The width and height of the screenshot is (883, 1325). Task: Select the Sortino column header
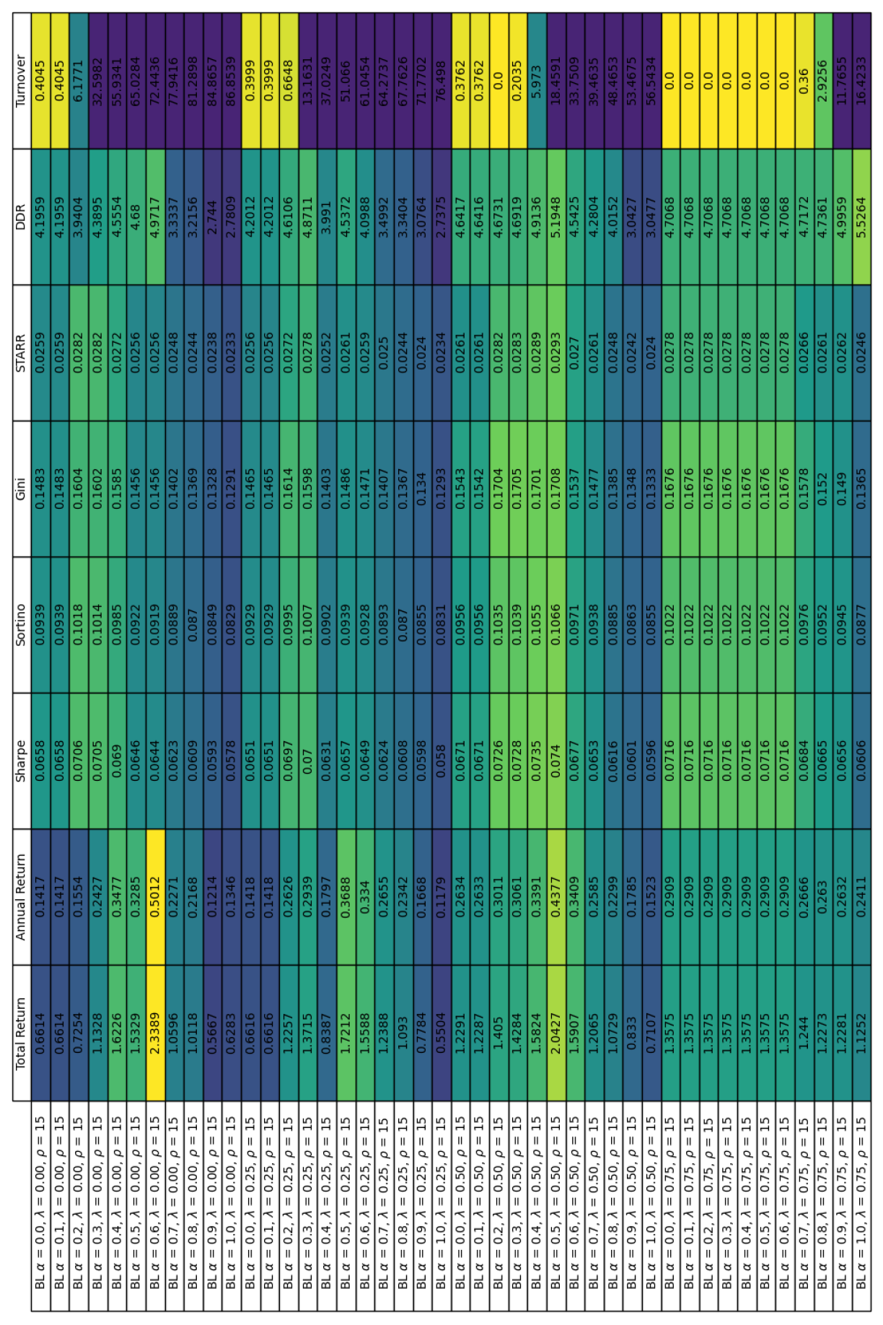(22, 624)
